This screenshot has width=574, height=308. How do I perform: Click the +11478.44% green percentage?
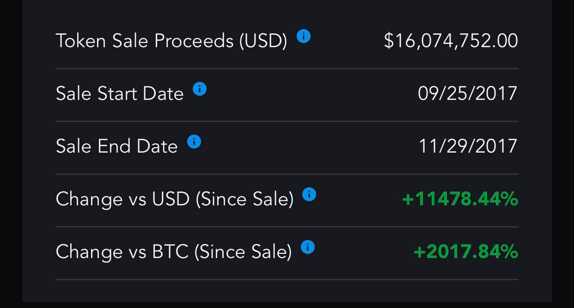click(x=460, y=199)
